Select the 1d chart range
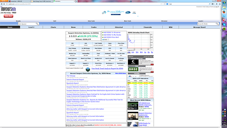The height and width of the screenshot is (128, 227). click(129, 52)
